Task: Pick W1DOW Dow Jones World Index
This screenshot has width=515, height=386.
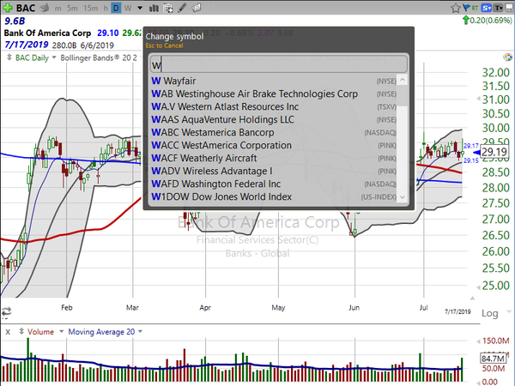Action: (268, 196)
